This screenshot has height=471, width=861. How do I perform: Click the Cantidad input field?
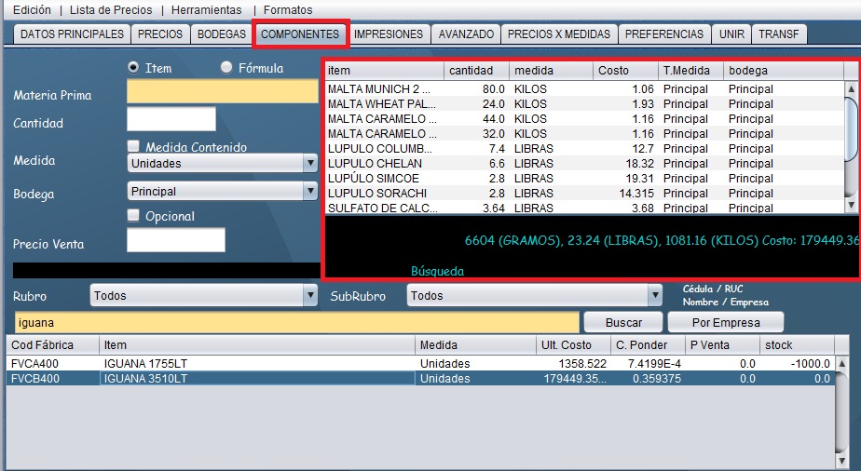pyautogui.click(x=171, y=120)
